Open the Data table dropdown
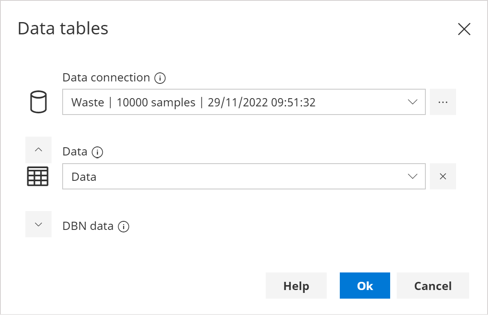Screen dimensions: 488x315 pos(413,176)
